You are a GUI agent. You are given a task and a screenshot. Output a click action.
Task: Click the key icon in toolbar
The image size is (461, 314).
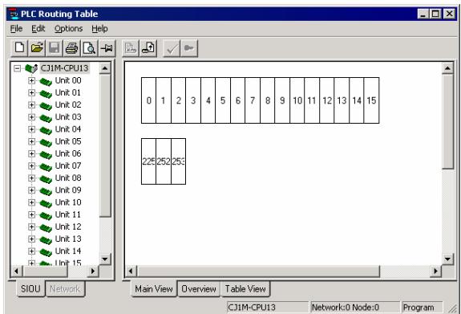[188, 48]
